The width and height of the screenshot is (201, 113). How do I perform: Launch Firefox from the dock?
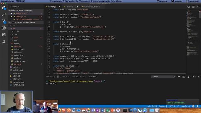[59, 110]
